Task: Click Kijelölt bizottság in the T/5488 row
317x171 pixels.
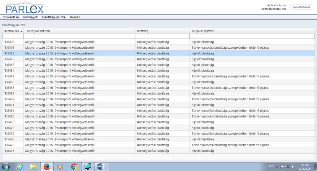Action: (202, 53)
